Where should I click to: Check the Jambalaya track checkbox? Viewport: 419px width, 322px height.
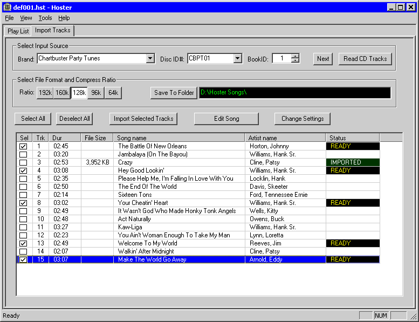pyautogui.click(x=23, y=154)
